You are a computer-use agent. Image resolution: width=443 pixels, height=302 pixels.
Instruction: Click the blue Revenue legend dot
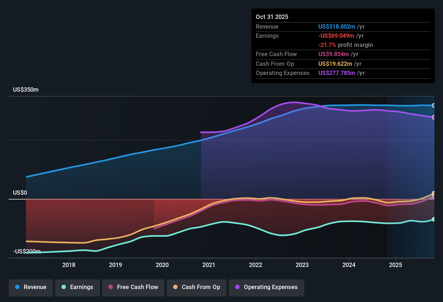[17, 287]
